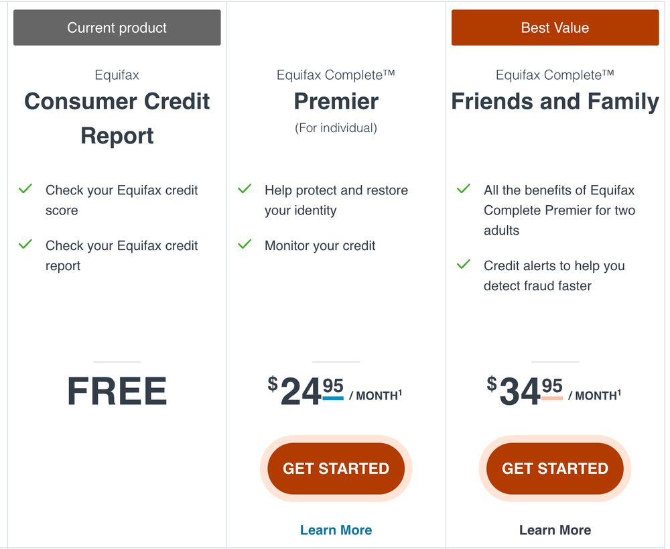The width and height of the screenshot is (670, 549).
Task: Open Learn More under Friends and Family plan
Action: pyautogui.click(x=555, y=530)
